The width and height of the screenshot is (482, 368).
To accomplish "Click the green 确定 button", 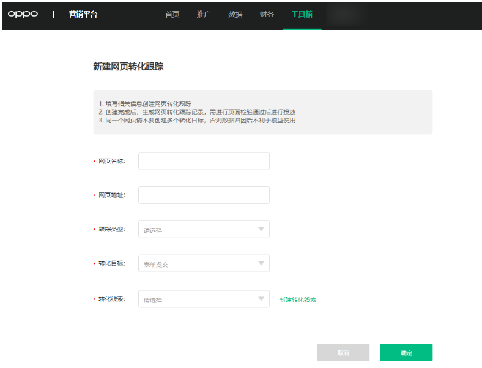I will (406, 353).
